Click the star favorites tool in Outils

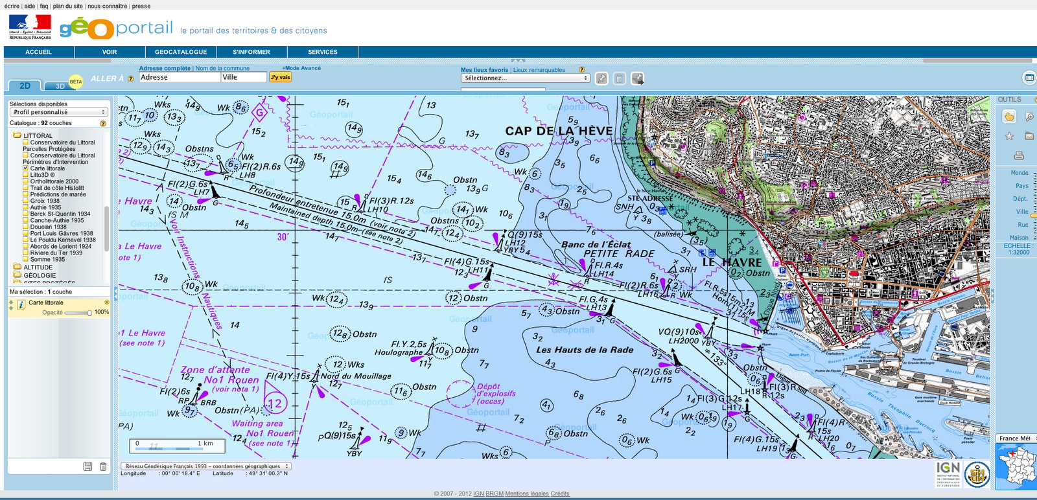coord(1009,136)
